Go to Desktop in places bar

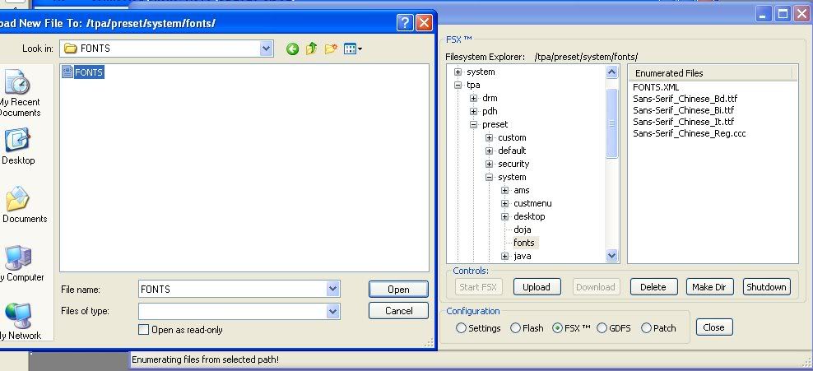(x=16, y=146)
